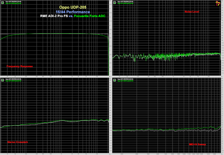Click the Noise Level label
The height and width of the screenshot is (155, 224).
(x=192, y=12)
